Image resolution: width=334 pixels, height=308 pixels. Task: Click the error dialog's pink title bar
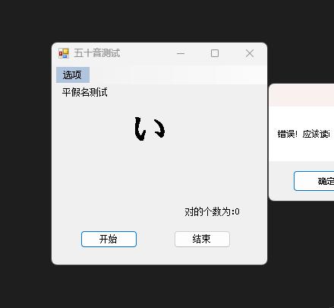point(302,95)
